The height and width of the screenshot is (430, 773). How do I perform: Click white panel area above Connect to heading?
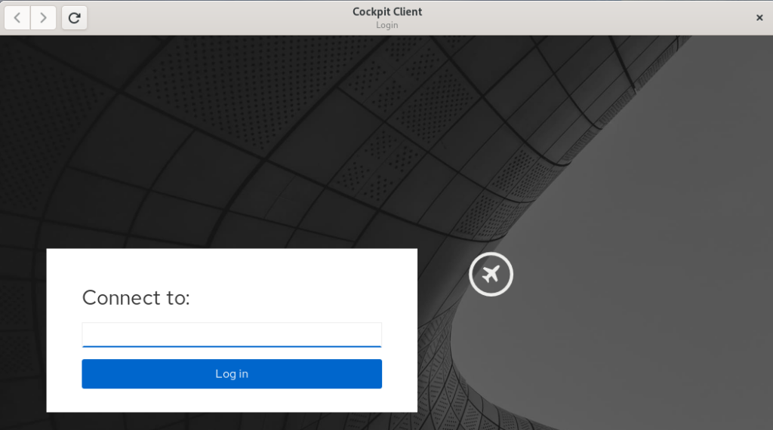pos(232,264)
